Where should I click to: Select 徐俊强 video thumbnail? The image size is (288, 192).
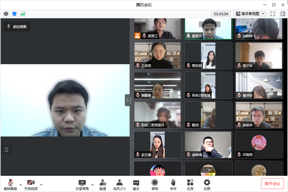[x=208, y=145]
